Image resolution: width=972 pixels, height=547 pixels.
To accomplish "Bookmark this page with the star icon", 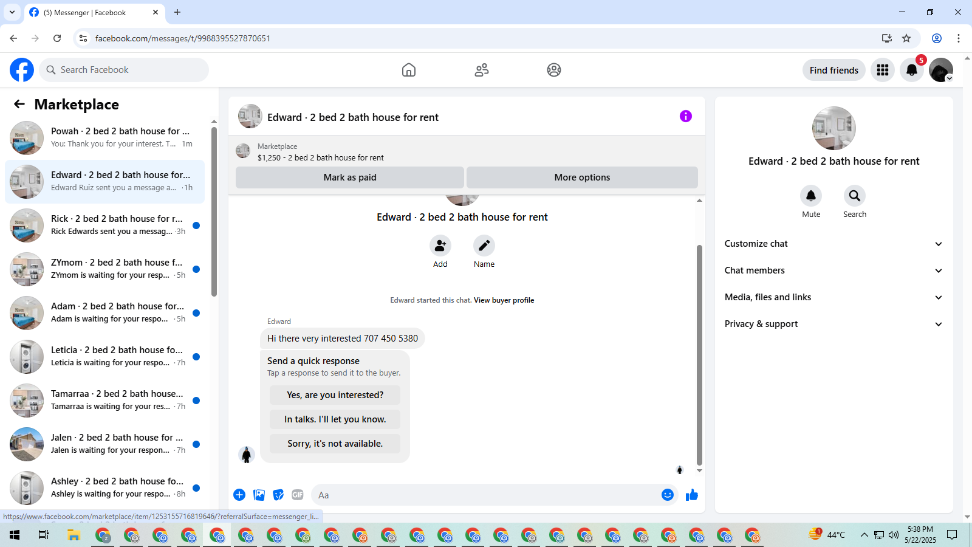I will 906,38.
